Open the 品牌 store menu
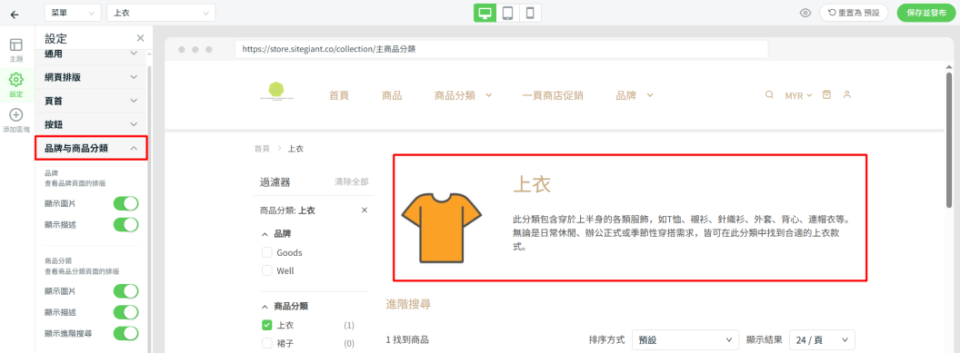This screenshot has width=960, height=353. click(x=635, y=95)
